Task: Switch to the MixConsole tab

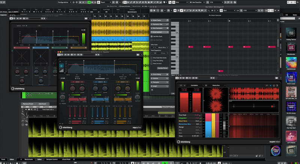Action: [x=28, y=159]
